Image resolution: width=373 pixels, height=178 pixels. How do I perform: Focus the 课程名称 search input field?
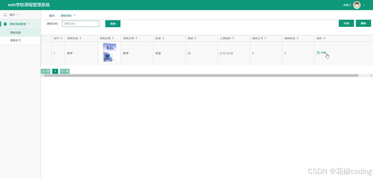tap(81, 24)
